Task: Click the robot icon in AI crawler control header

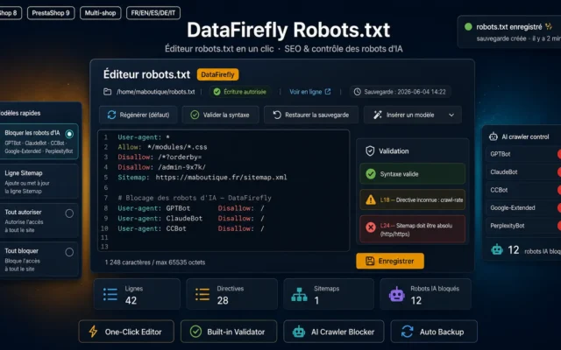Action: [x=494, y=136]
